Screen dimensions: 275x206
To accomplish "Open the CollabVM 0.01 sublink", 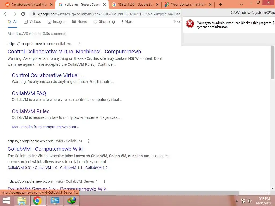I will [x=20, y=168].
